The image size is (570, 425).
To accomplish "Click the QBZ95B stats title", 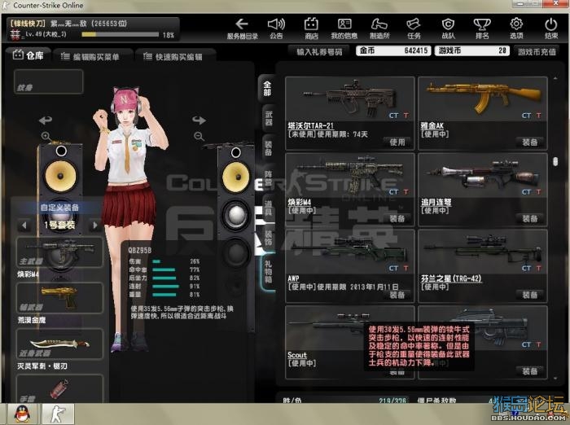I will click(139, 251).
